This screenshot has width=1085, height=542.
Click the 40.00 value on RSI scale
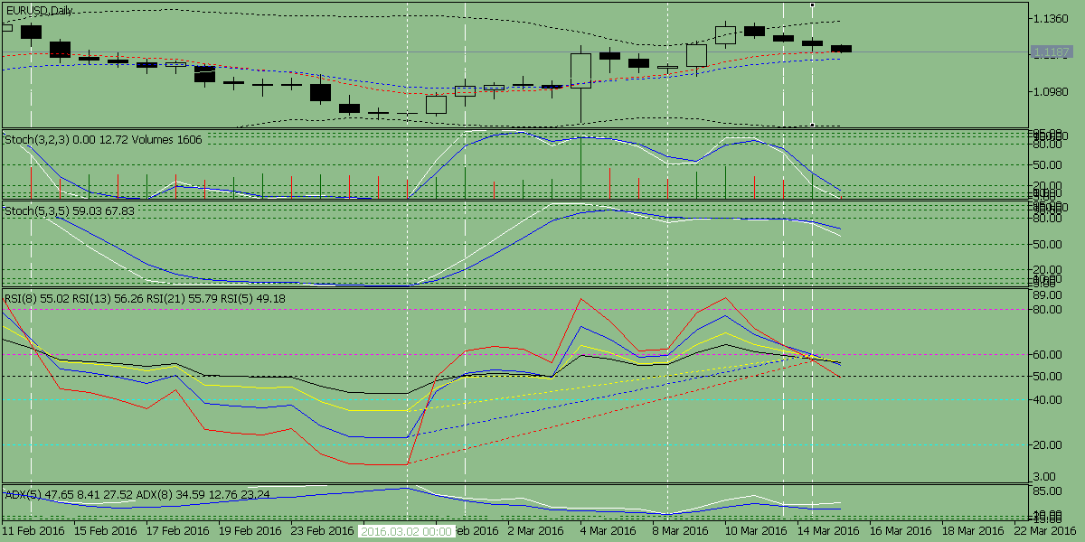click(x=1049, y=399)
